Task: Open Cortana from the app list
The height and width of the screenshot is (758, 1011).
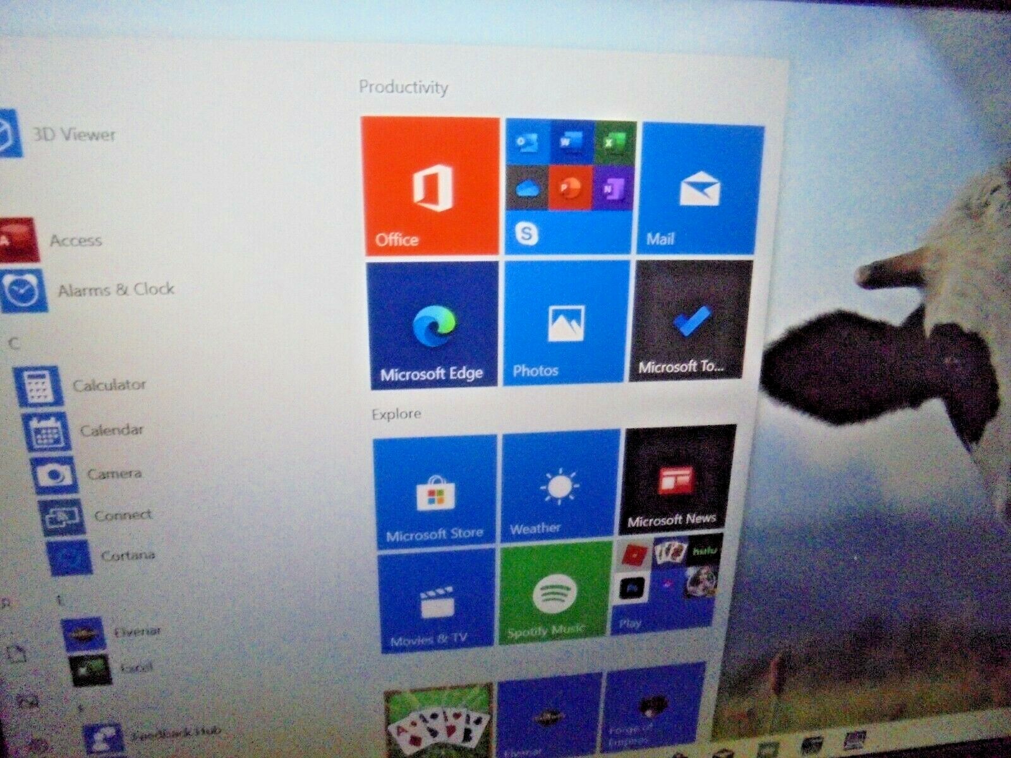Action: (x=101, y=556)
